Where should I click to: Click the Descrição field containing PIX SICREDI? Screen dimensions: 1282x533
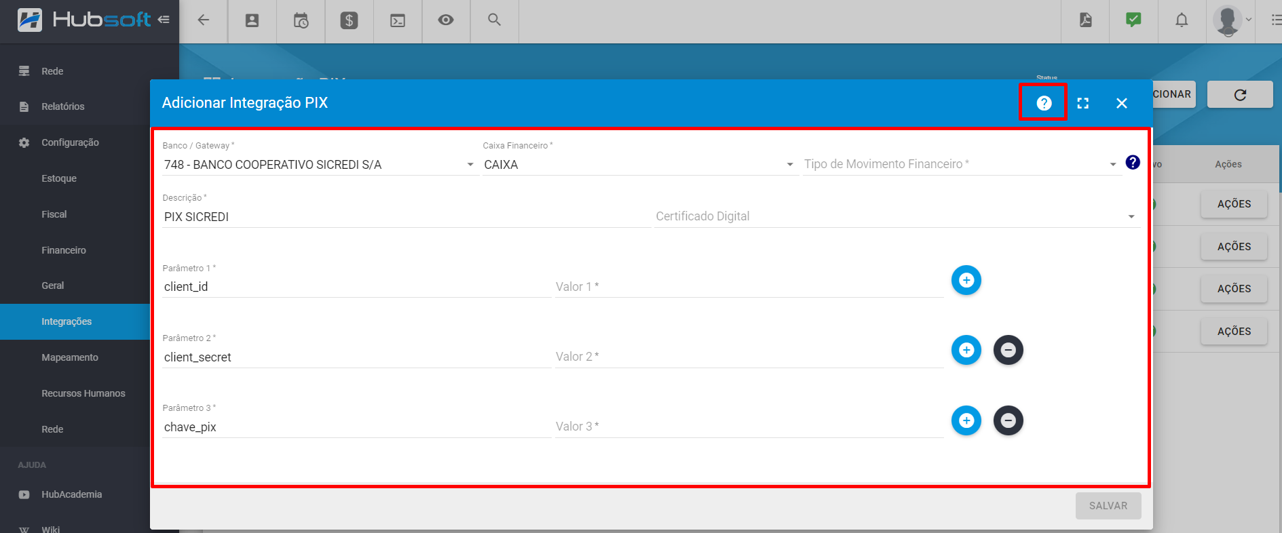click(406, 217)
